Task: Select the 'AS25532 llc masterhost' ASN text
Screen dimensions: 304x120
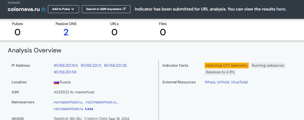Action: pos(74,92)
